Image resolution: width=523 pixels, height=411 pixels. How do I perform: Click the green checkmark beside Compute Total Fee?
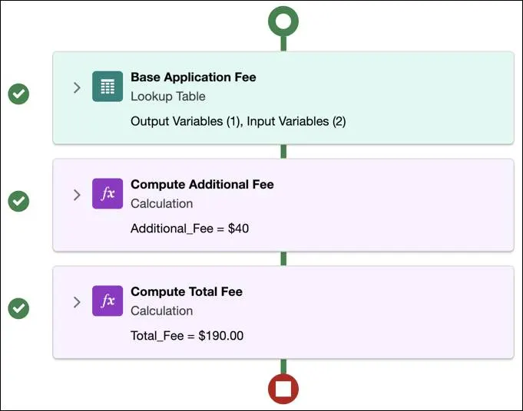pos(18,308)
